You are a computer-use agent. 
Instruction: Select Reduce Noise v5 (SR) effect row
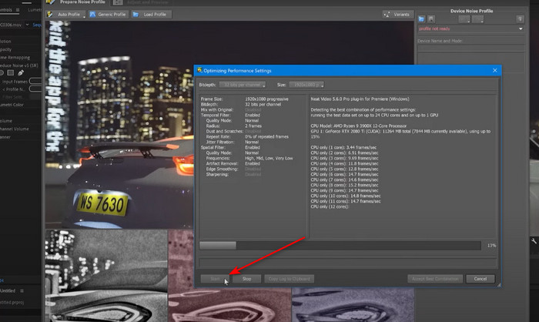20,65
